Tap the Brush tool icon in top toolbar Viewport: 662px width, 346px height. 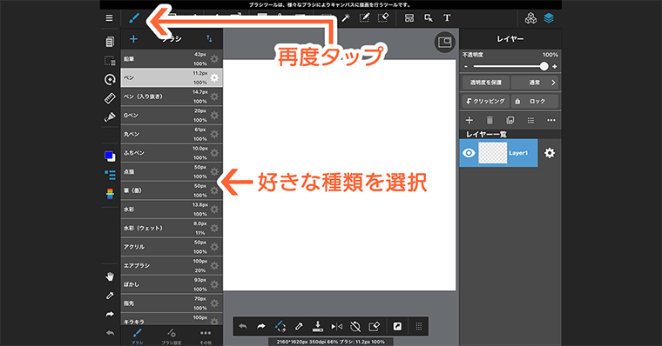coord(133,18)
